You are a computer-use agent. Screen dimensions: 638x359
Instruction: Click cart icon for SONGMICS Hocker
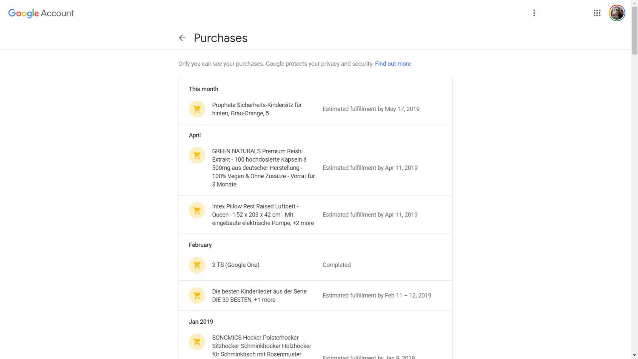click(197, 342)
